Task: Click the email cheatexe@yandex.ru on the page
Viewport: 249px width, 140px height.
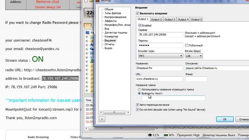Action: click(42, 49)
